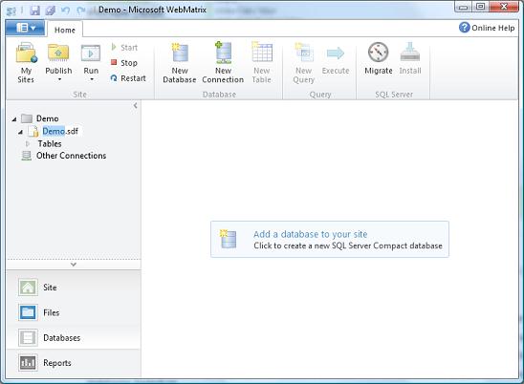524x384 pixels.
Task: Click the Install SQL Server icon
Action: 410,52
